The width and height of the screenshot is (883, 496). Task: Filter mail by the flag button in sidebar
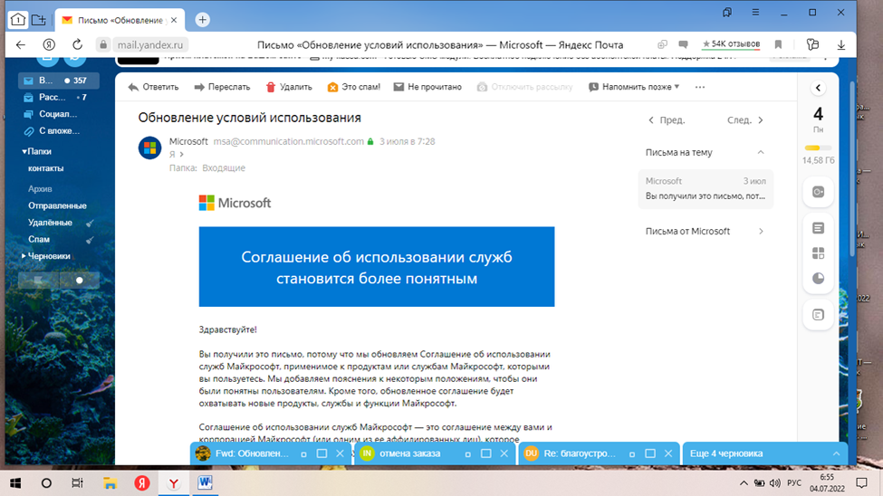38,281
